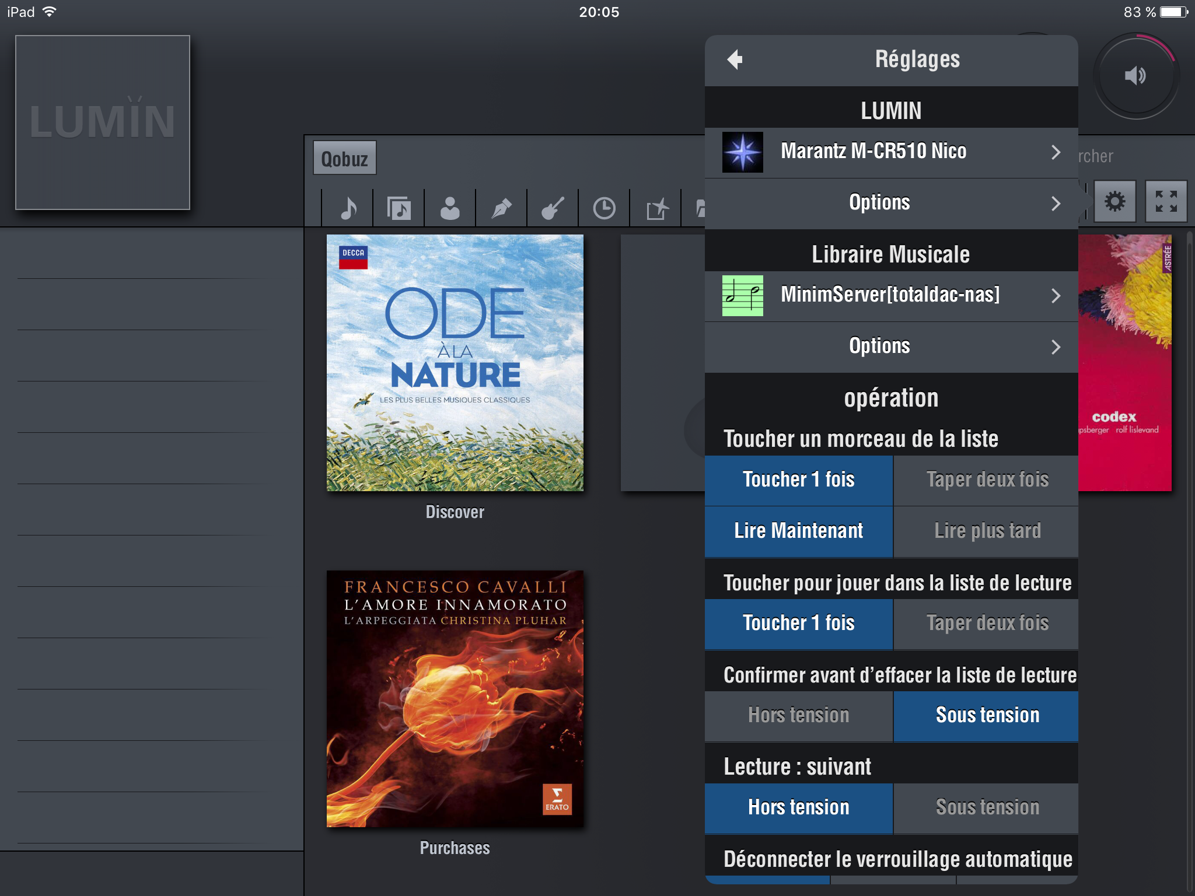This screenshot has width=1195, height=896.
Task: Tap the back arrow in Réglages
Action: (735, 60)
